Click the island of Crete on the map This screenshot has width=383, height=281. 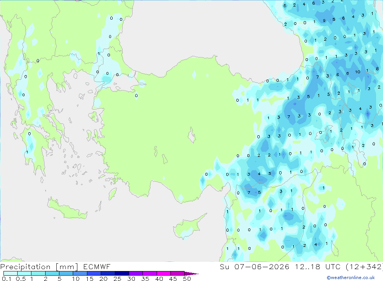pos(67,209)
